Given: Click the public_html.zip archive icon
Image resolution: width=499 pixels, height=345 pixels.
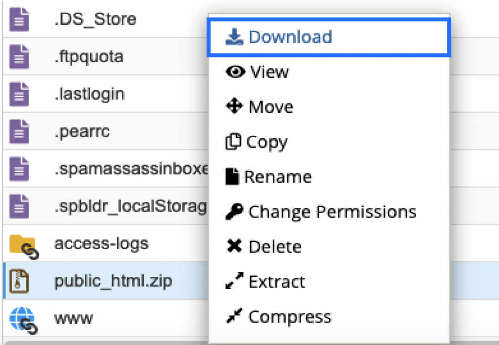Looking at the screenshot, I should point(19,281).
